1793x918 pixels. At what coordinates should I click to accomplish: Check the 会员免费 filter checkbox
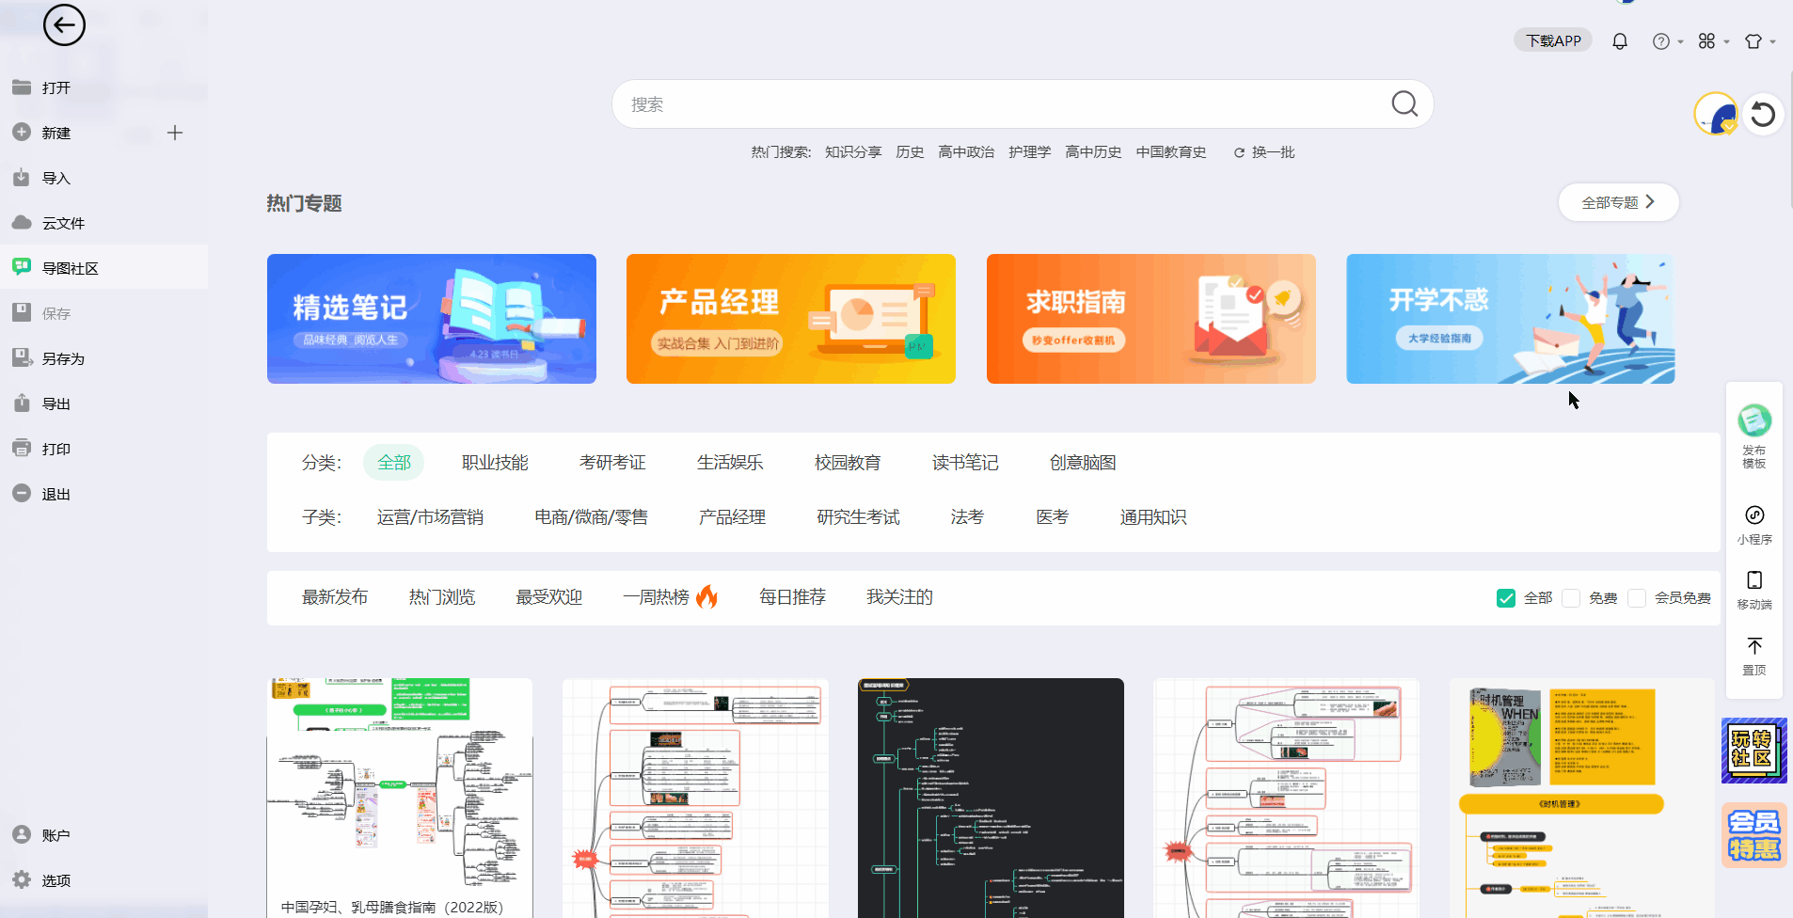(x=1637, y=598)
